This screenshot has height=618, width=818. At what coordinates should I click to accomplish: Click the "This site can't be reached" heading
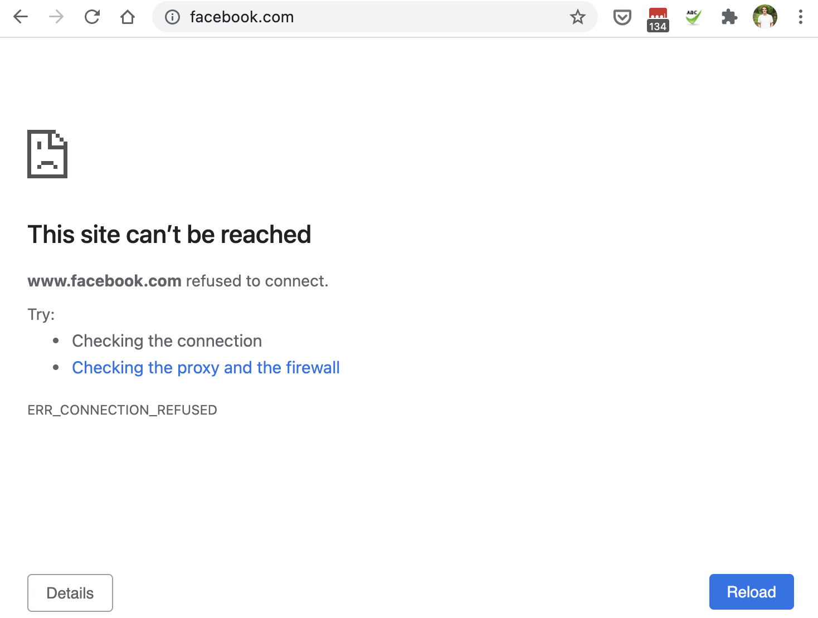[169, 235]
